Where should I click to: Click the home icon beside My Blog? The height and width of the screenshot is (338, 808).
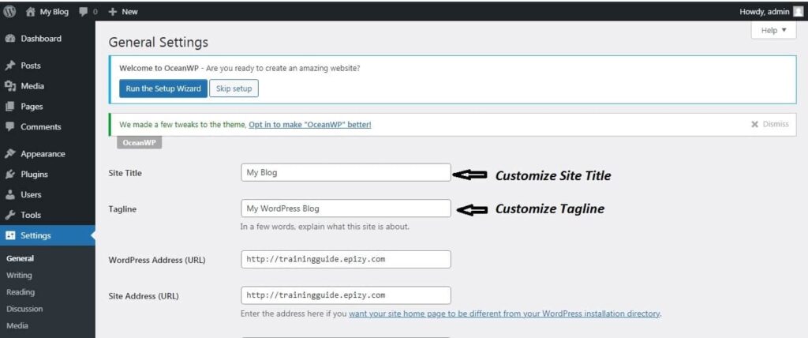click(31, 11)
